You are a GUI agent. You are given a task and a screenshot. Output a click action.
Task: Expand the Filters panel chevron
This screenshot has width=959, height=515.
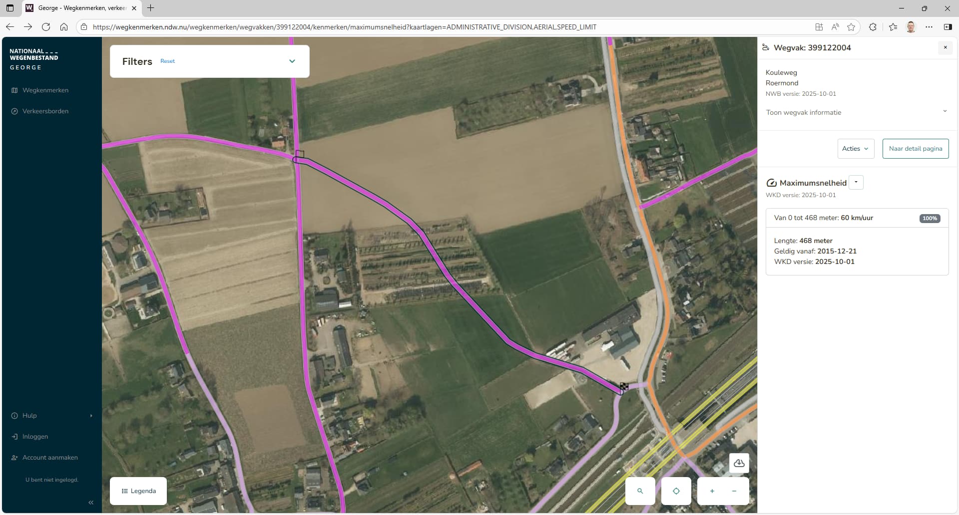point(292,61)
